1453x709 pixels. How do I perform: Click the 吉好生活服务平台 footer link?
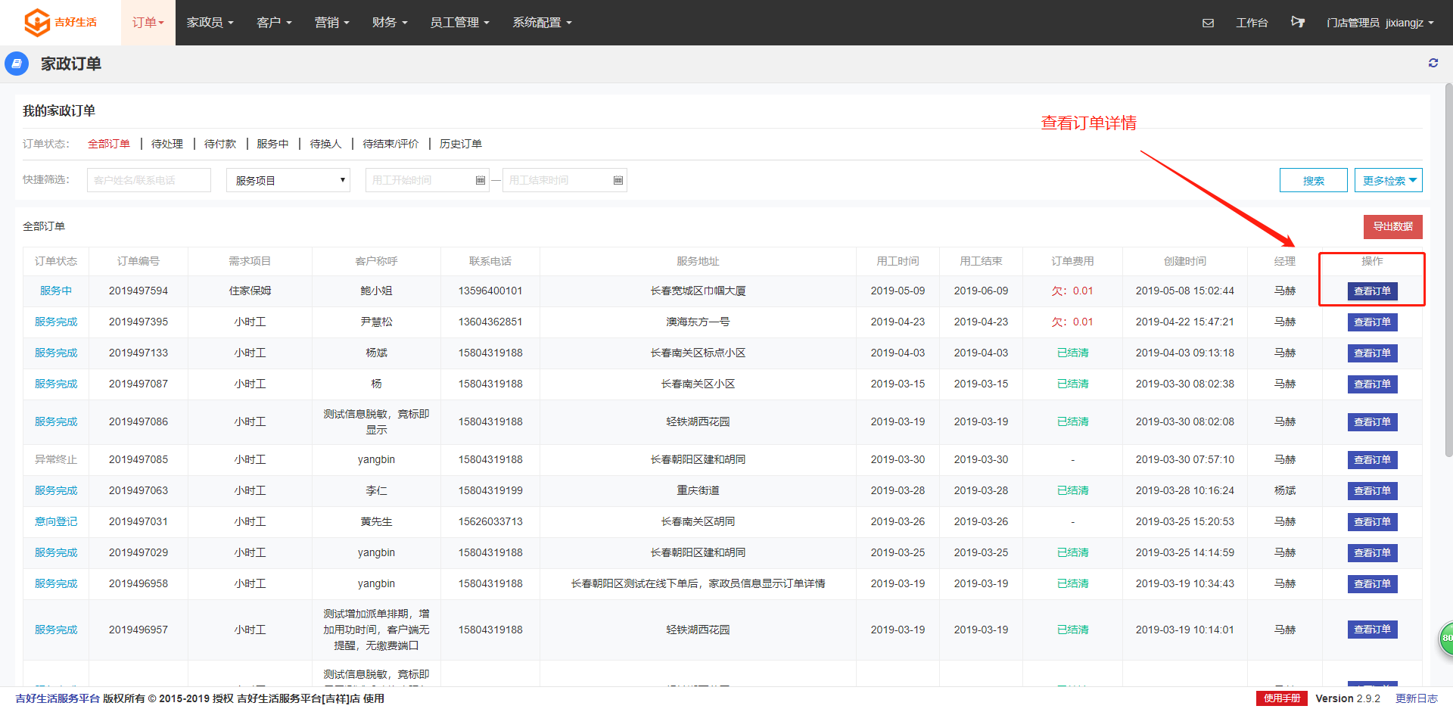tap(58, 698)
